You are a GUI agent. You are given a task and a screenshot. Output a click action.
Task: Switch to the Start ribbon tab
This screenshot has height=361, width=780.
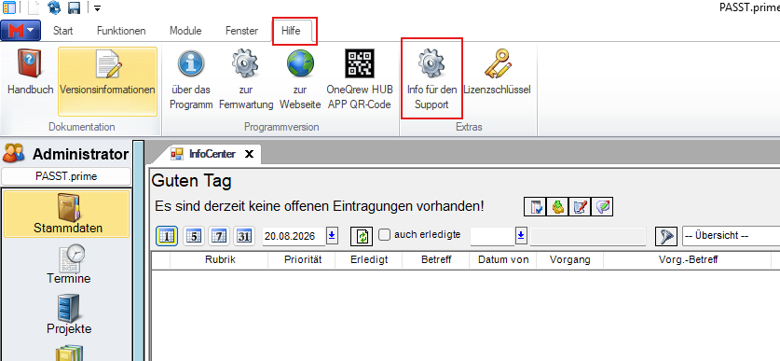click(63, 31)
